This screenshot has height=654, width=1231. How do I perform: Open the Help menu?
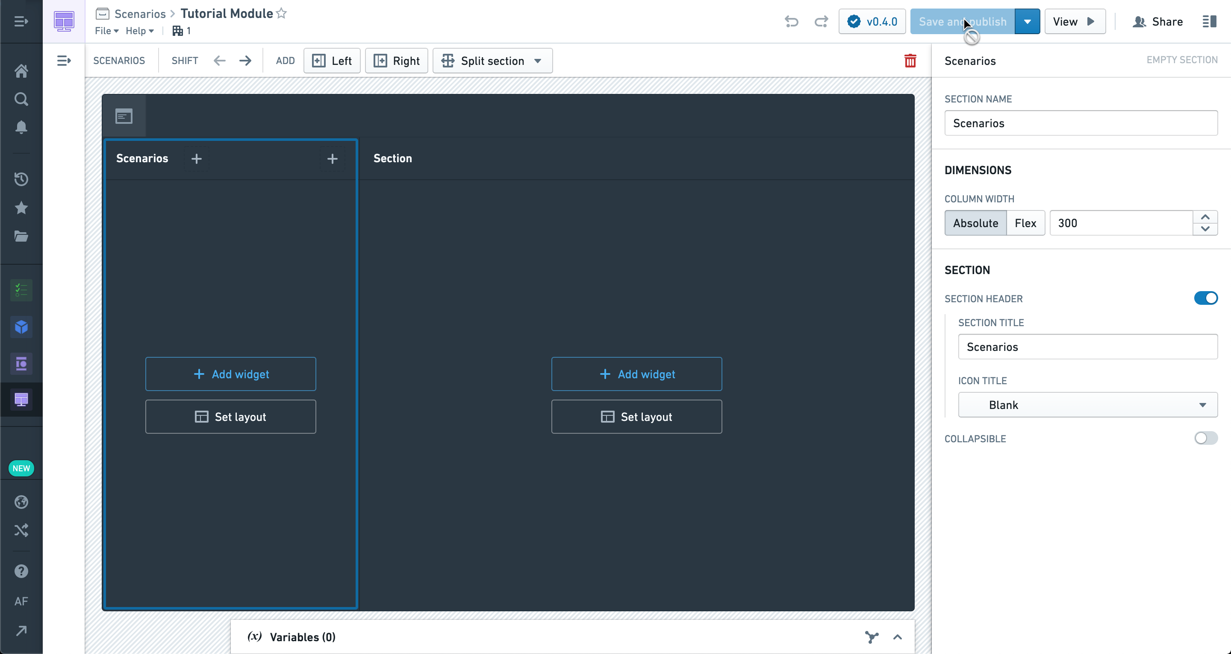139,31
